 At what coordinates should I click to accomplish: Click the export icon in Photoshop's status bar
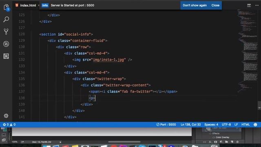22,142
